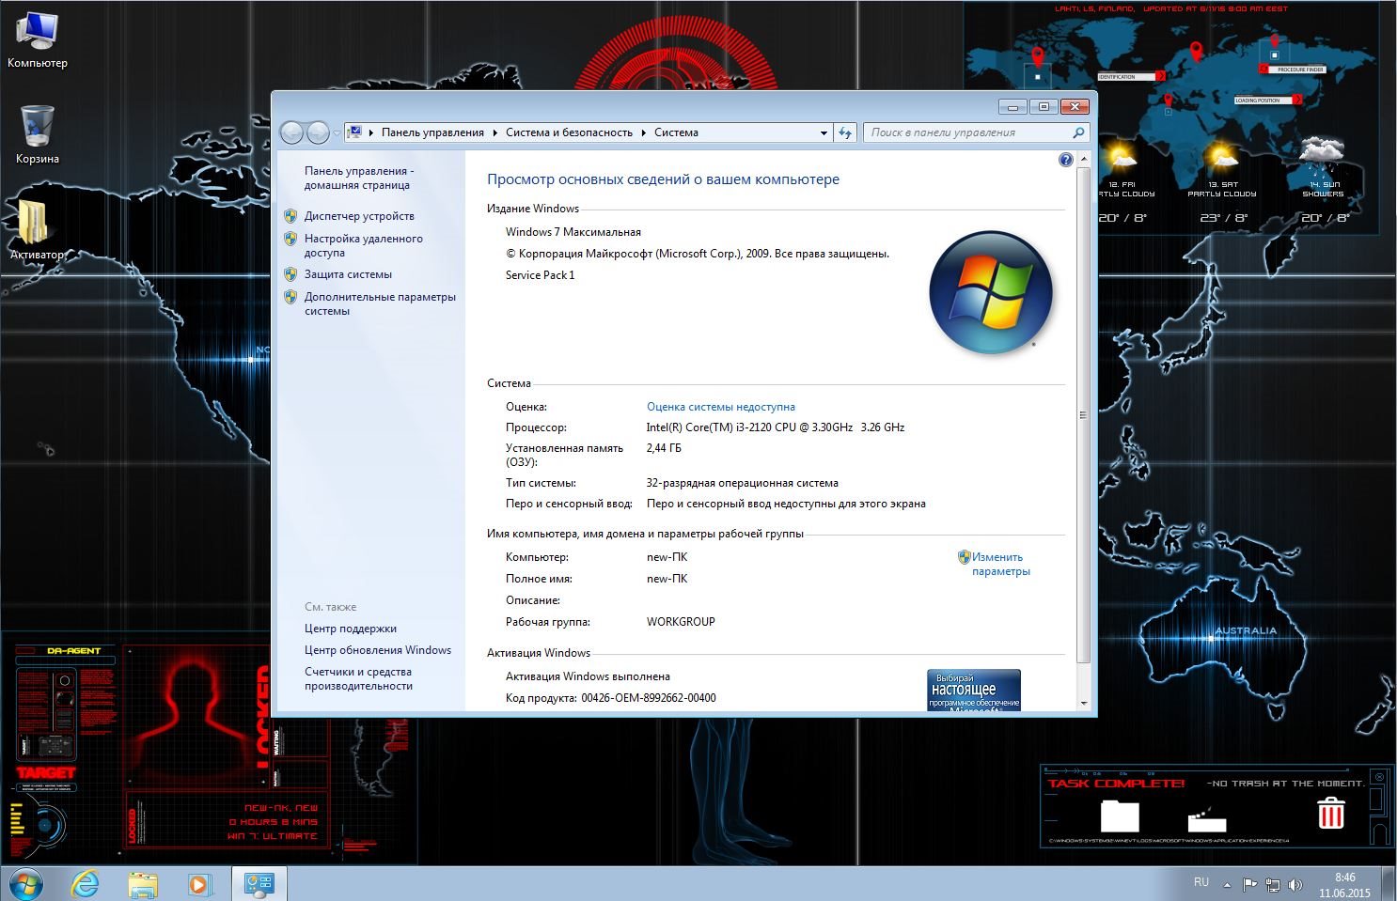Select Система breadcrumb segment
Image resolution: width=1397 pixels, height=901 pixels.
676,132
